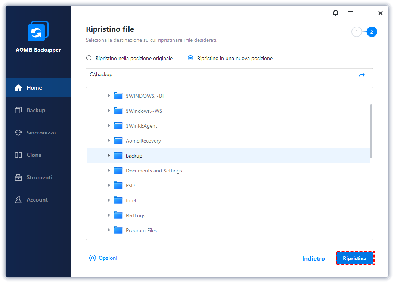Expand the Program Files folder arrow
394x283 pixels.
[x=109, y=230]
